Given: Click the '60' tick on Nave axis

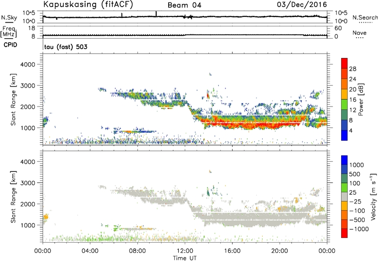Looking at the screenshot, I should [x=338, y=28].
